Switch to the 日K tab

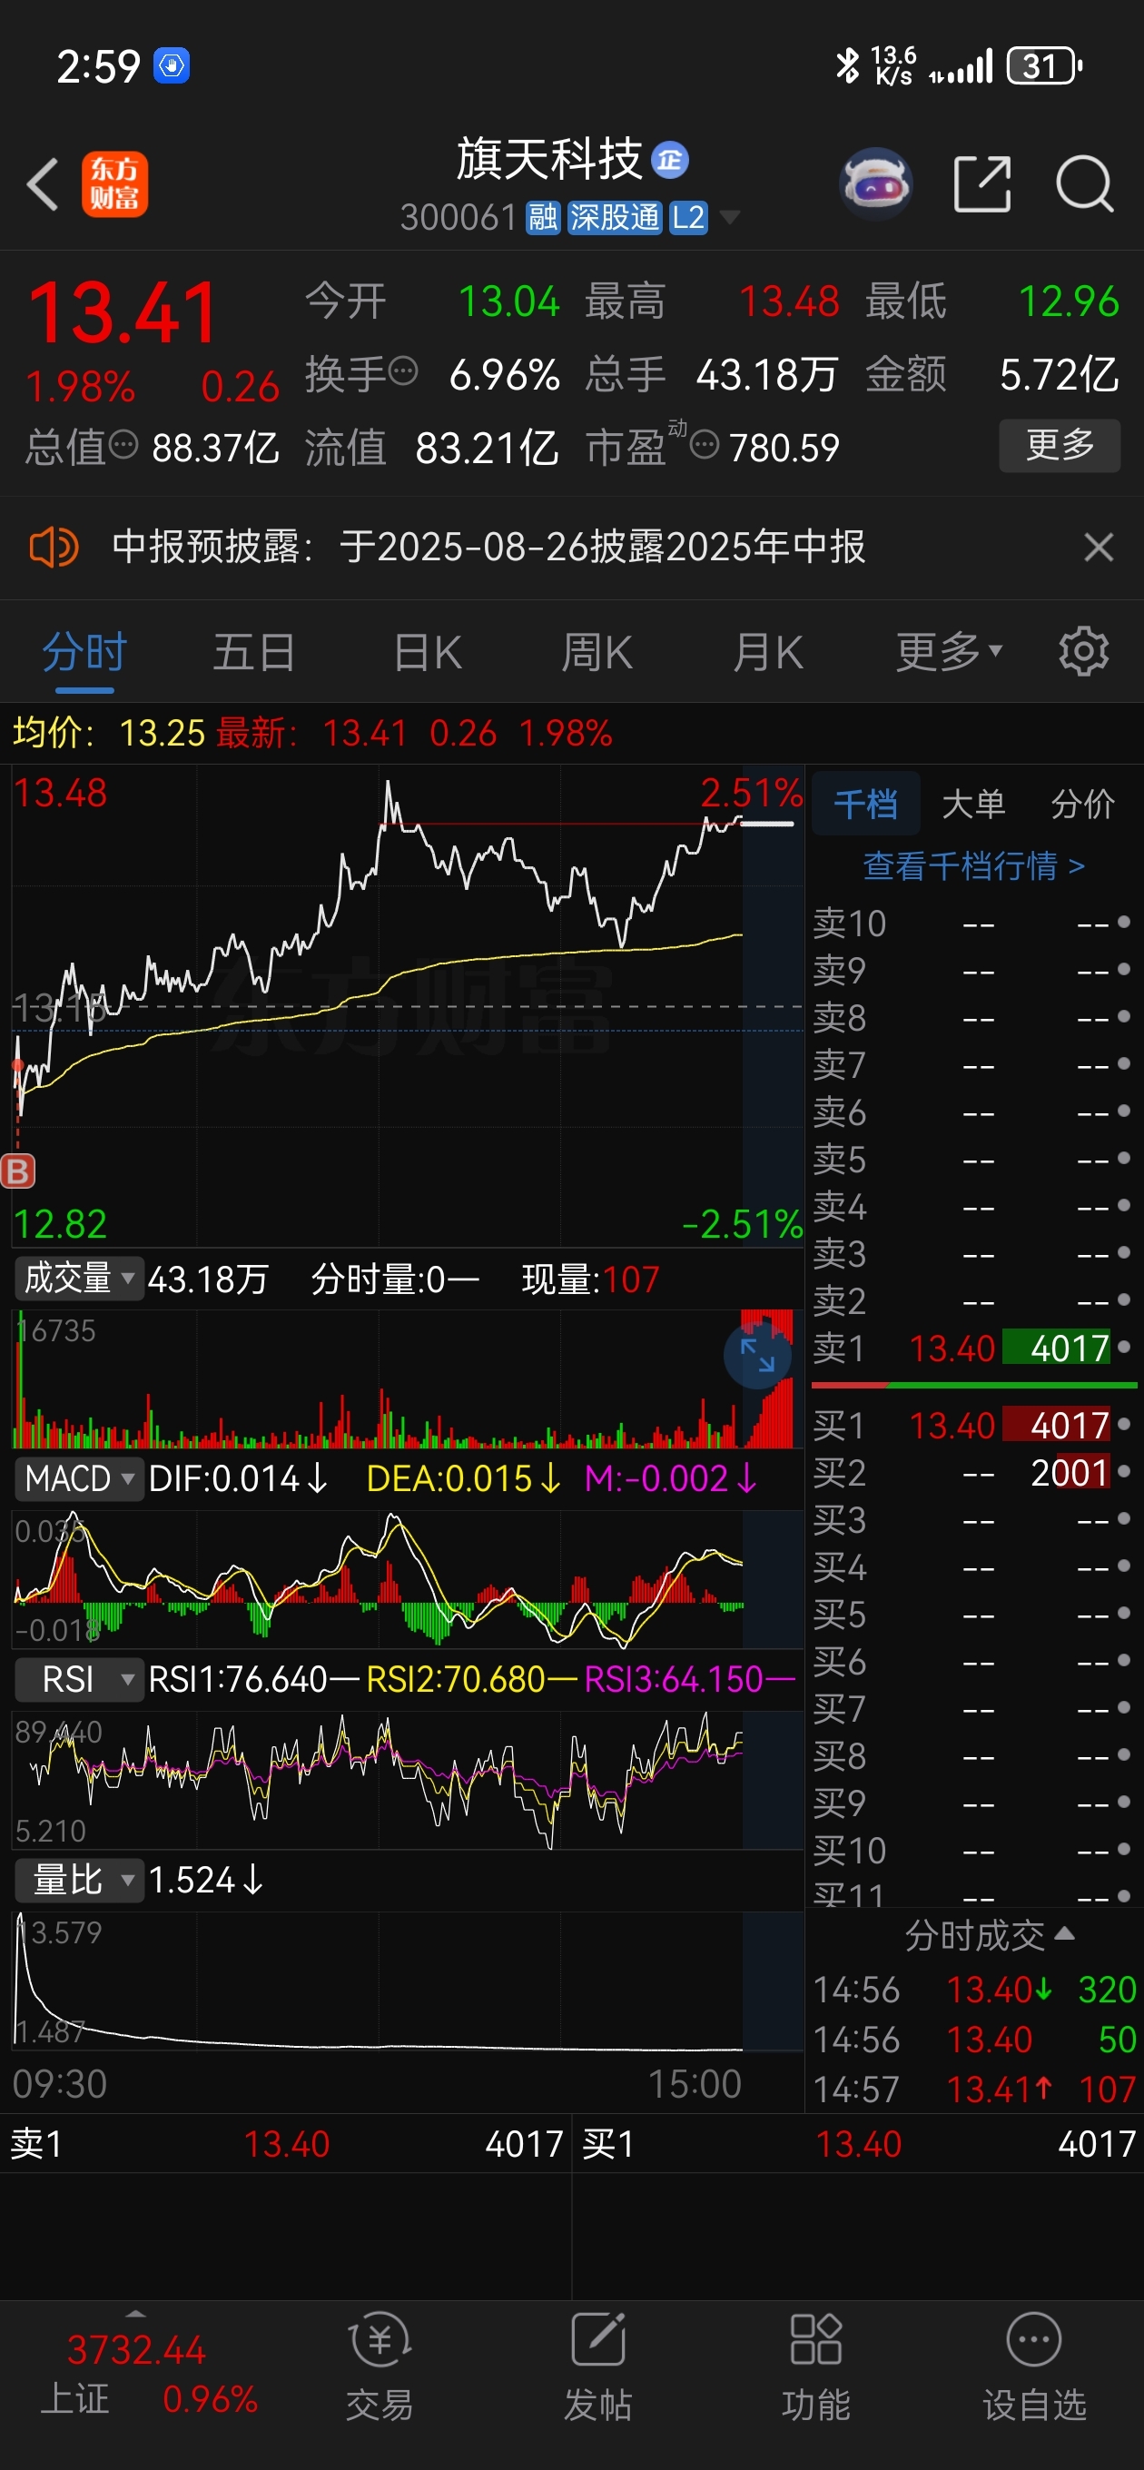[428, 653]
